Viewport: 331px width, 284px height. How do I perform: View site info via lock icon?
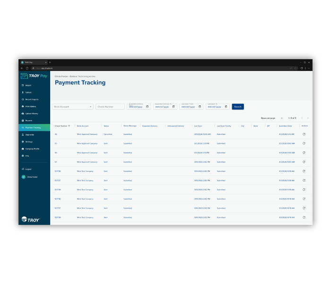coord(33,68)
